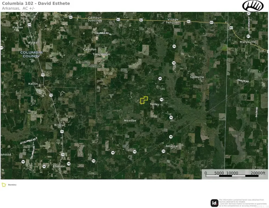Select the Noxobe place label
The image size is (269, 208).
pyautogui.click(x=130, y=120)
